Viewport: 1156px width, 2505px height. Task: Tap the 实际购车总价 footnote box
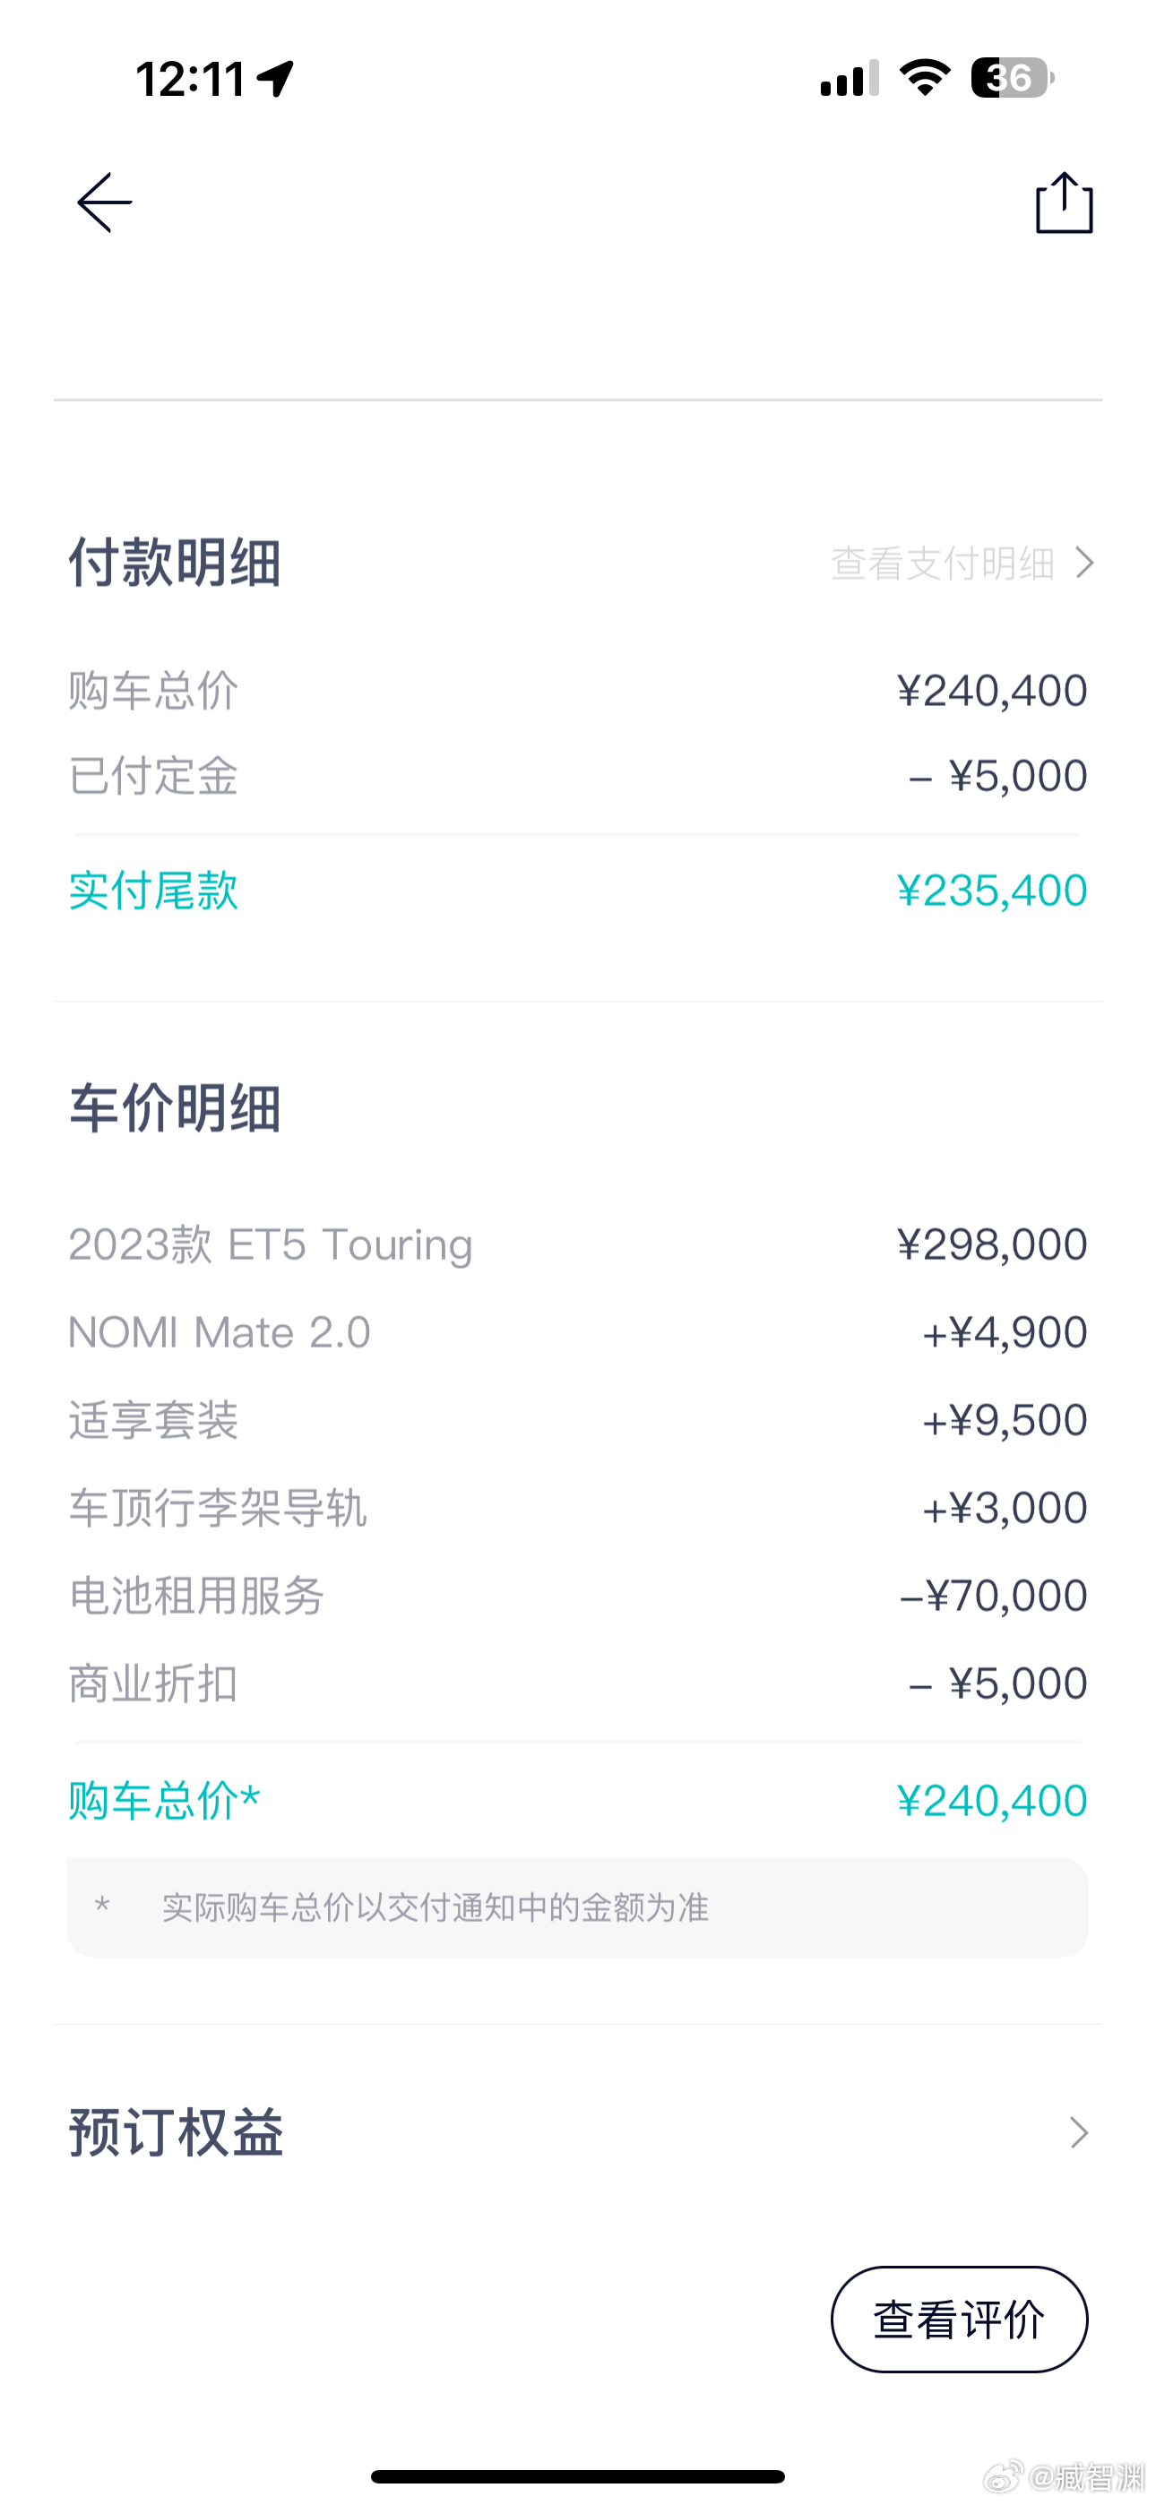[x=578, y=1907]
